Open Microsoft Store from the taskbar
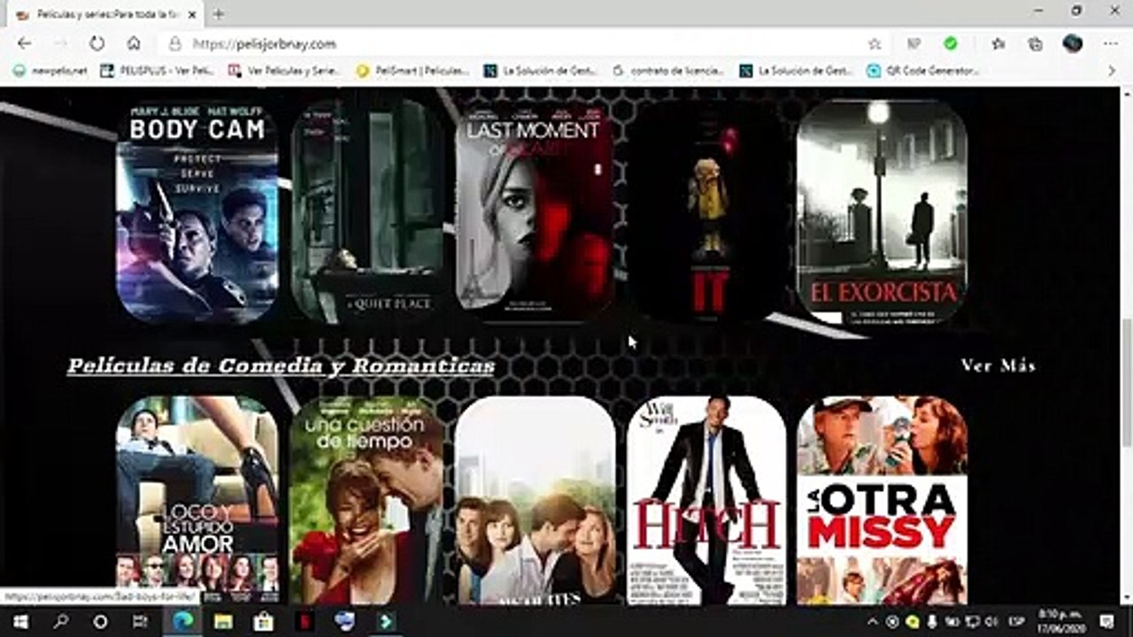The width and height of the screenshot is (1133, 637). point(263,621)
